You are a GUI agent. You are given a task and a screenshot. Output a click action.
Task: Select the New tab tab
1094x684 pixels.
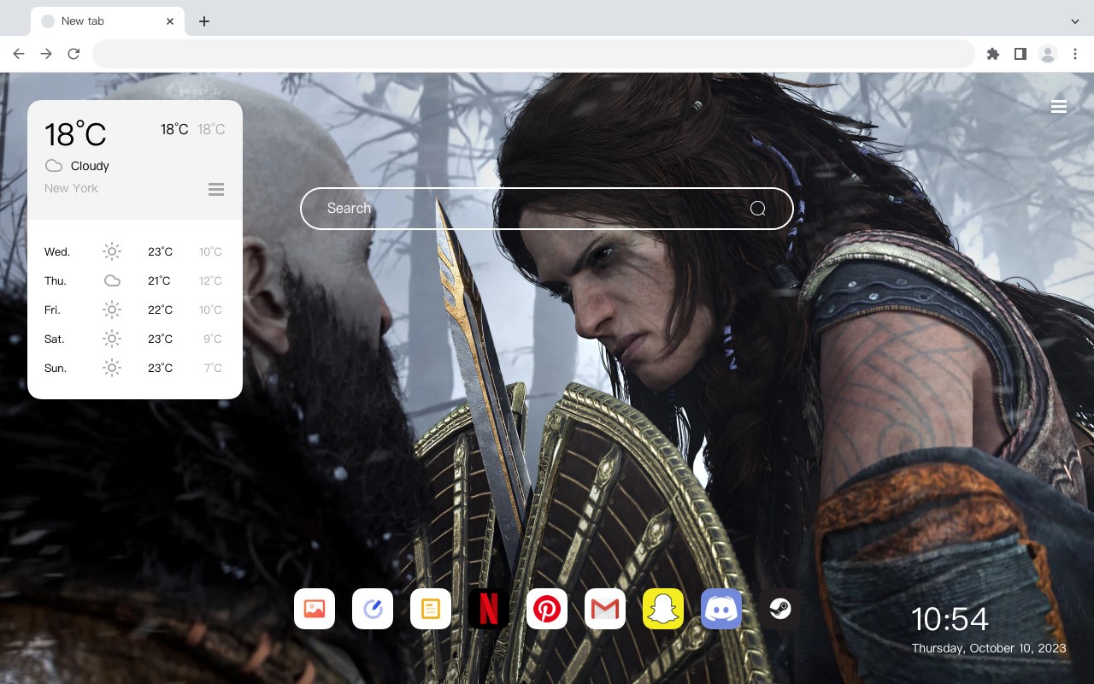(108, 21)
